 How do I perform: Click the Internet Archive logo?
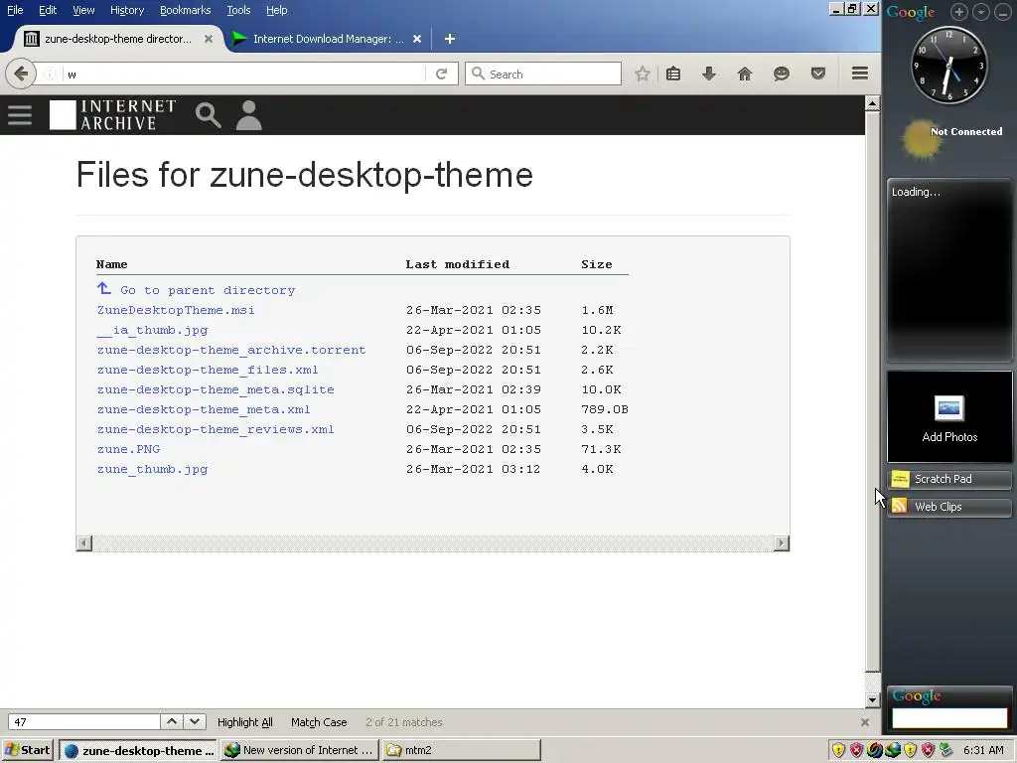113,115
